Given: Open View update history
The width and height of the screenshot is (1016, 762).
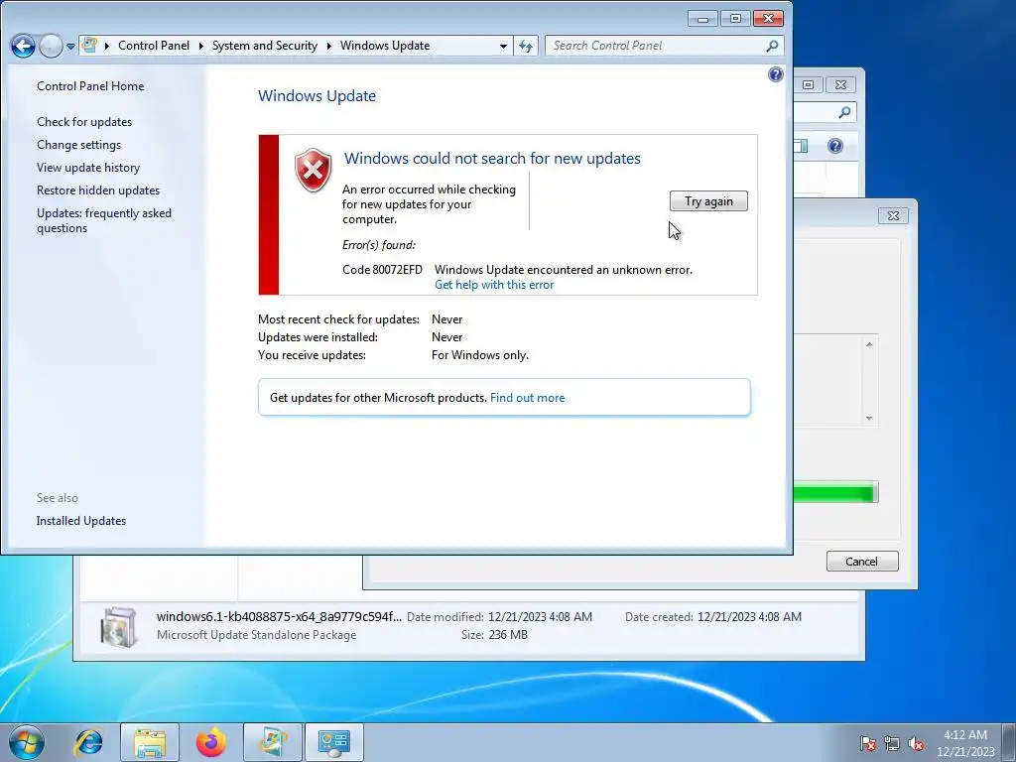Looking at the screenshot, I should pos(88,167).
